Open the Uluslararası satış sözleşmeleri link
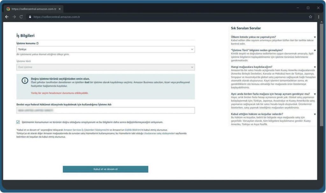 [x=159, y=133]
